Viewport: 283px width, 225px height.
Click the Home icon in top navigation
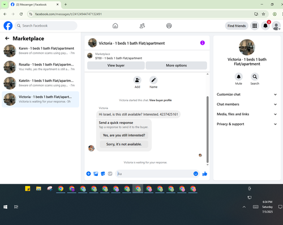click(x=115, y=25)
